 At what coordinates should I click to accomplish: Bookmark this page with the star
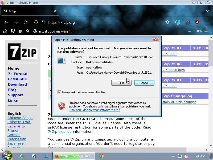(x=167, y=22)
